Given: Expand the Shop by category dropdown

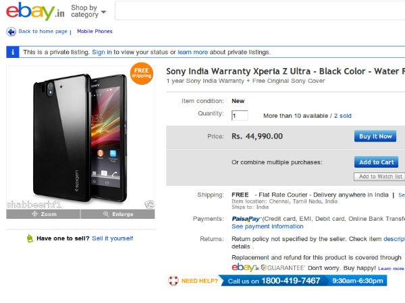Looking at the screenshot, I should 88,11.
